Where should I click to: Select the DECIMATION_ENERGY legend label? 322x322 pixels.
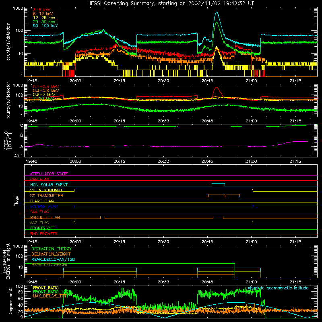(52, 249)
